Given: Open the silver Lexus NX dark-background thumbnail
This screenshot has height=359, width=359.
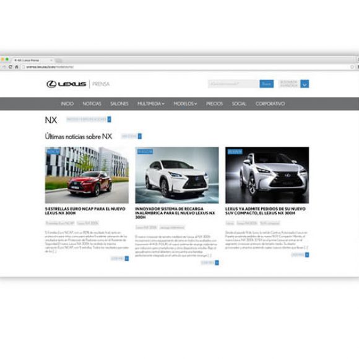Looking at the screenshot, I should coord(267,175).
